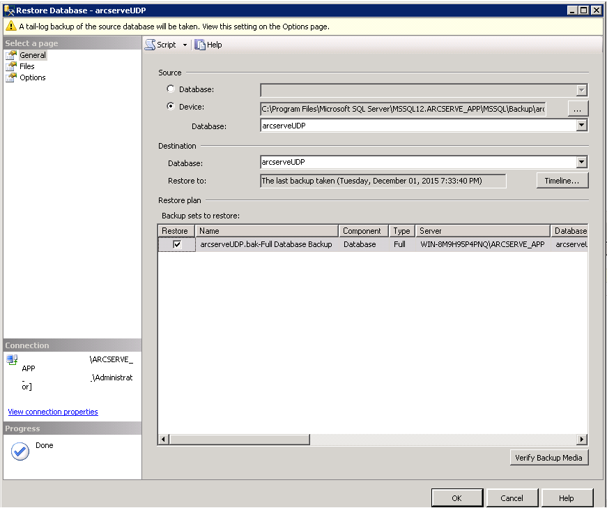Click the server connection icon in Connection panel
The width and height of the screenshot is (607, 508).
(11, 359)
